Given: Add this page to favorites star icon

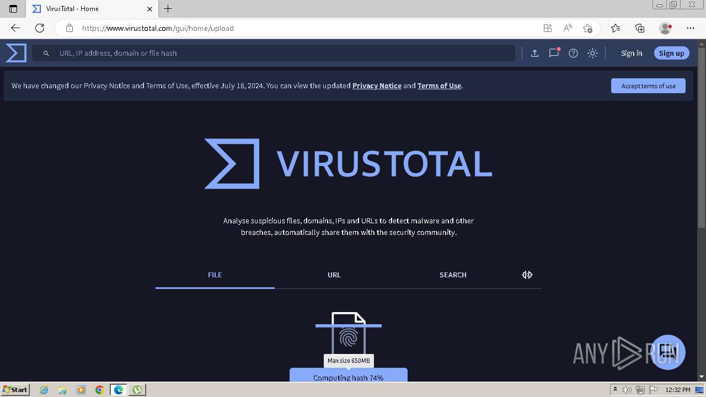Looking at the screenshot, I should pyautogui.click(x=587, y=28).
